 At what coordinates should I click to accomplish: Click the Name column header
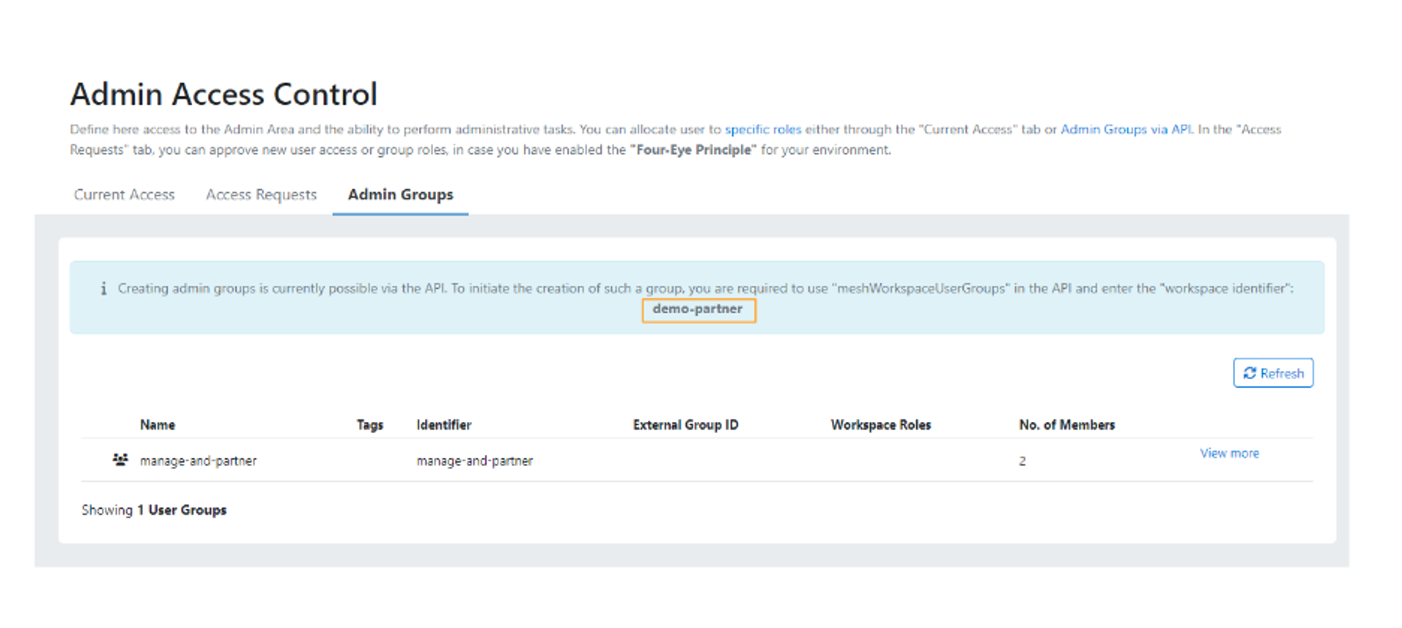158,425
